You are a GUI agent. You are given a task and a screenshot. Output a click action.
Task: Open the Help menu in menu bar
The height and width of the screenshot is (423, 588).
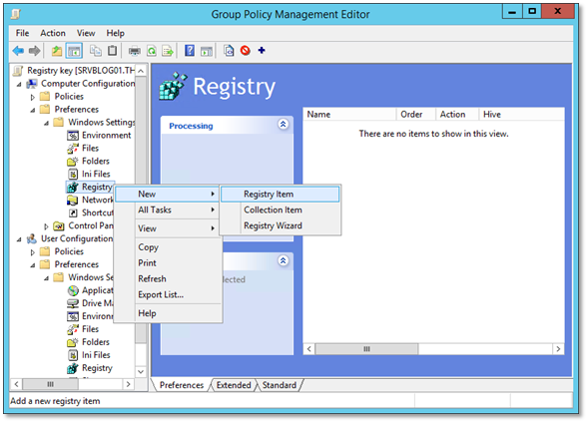pyautogui.click(x=115, y=33)
